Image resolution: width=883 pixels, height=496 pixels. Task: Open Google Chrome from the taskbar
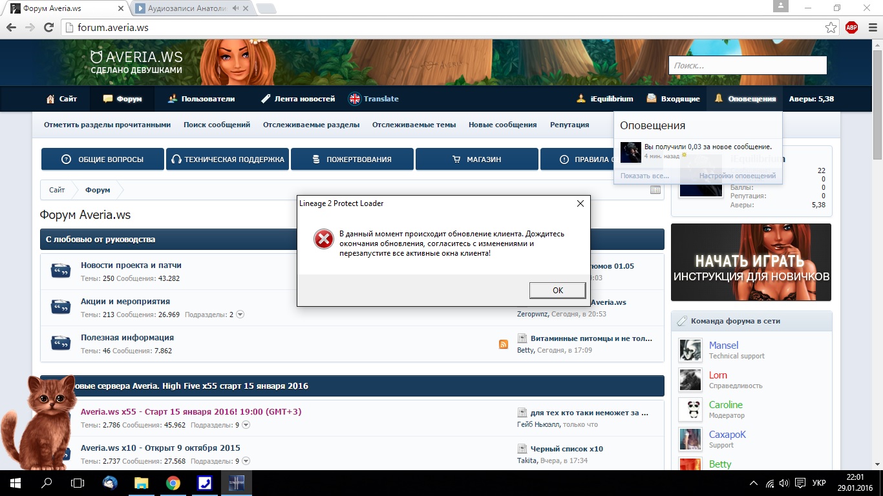173,483
